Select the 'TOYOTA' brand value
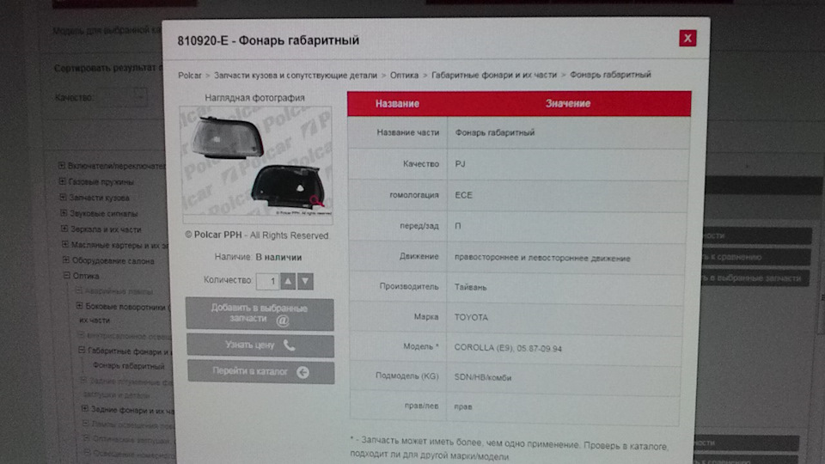The height and width of the screenshot is (464, 825). [x=471, y=317]
